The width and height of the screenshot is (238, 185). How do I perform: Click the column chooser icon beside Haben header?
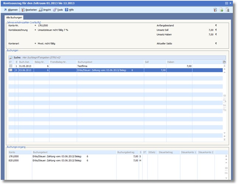click(225, 62)
